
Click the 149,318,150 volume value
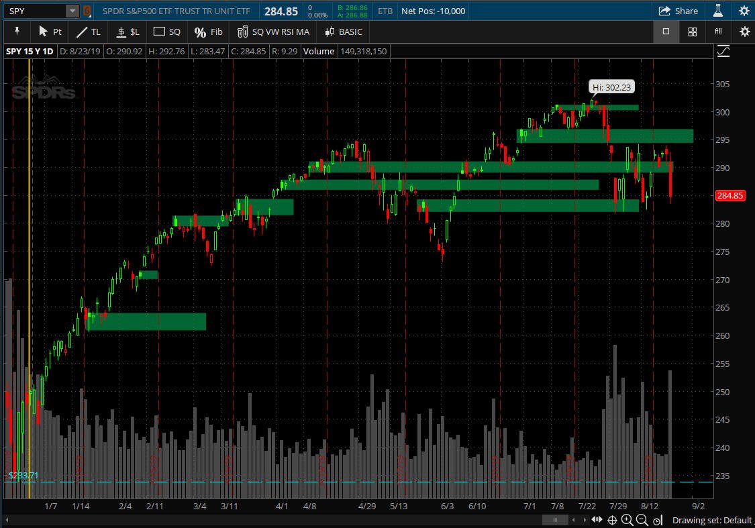coord(364,51)
